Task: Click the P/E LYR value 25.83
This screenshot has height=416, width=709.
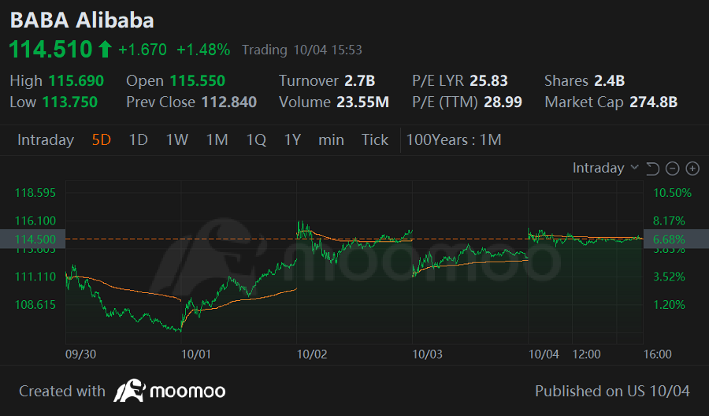Action: click(488, 81)
